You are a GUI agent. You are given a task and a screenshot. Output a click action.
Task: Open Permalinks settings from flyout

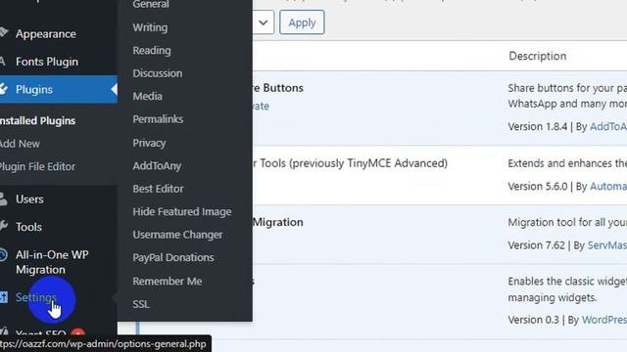(x=158, y=119)
